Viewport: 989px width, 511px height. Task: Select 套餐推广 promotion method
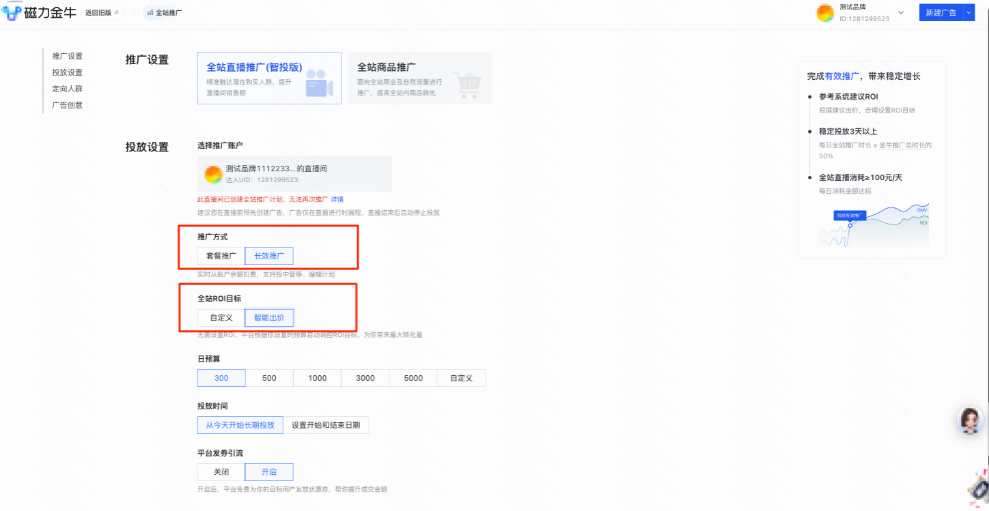click(x=221, y=255)
